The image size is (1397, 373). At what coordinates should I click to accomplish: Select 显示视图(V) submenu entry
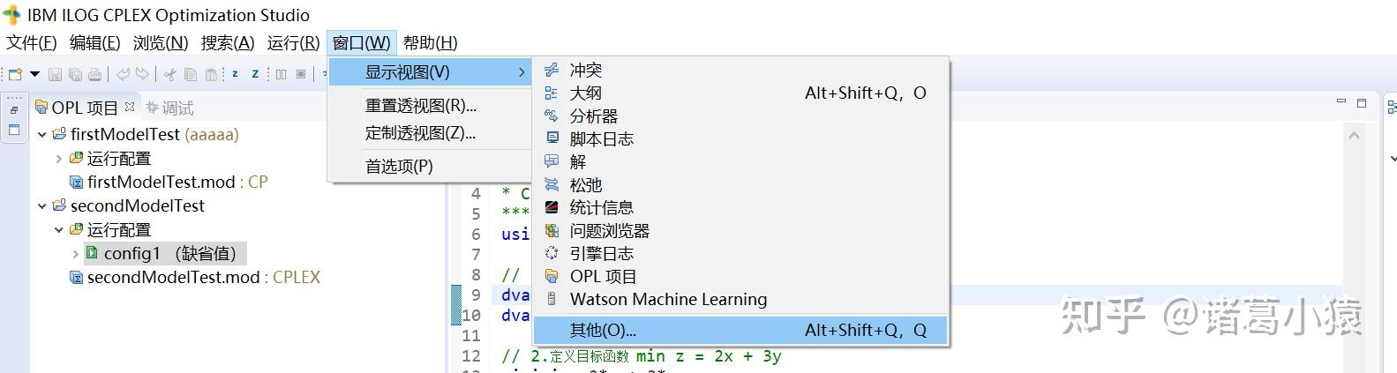429,72
